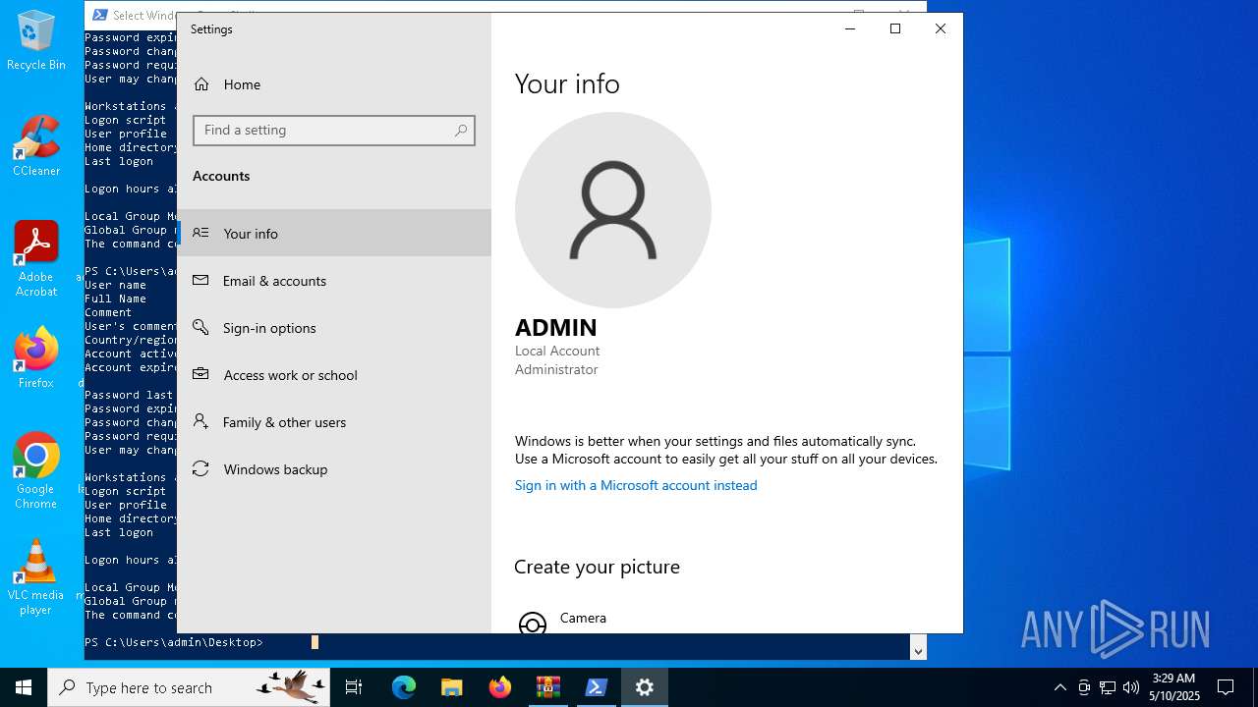Open Firefox from the taskbar
Viewport: 1258px width, 707px height.
point(500,687)
